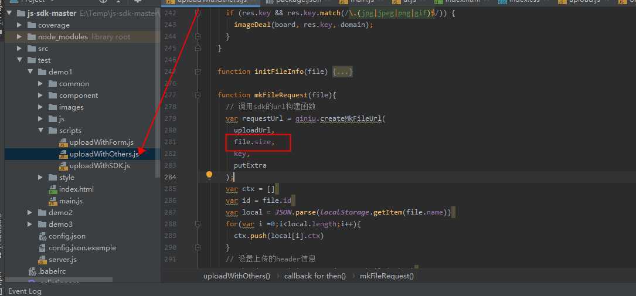Collapse the demo1 folder
The height and width of the screenshot is (296, 636).
point(30,72)
